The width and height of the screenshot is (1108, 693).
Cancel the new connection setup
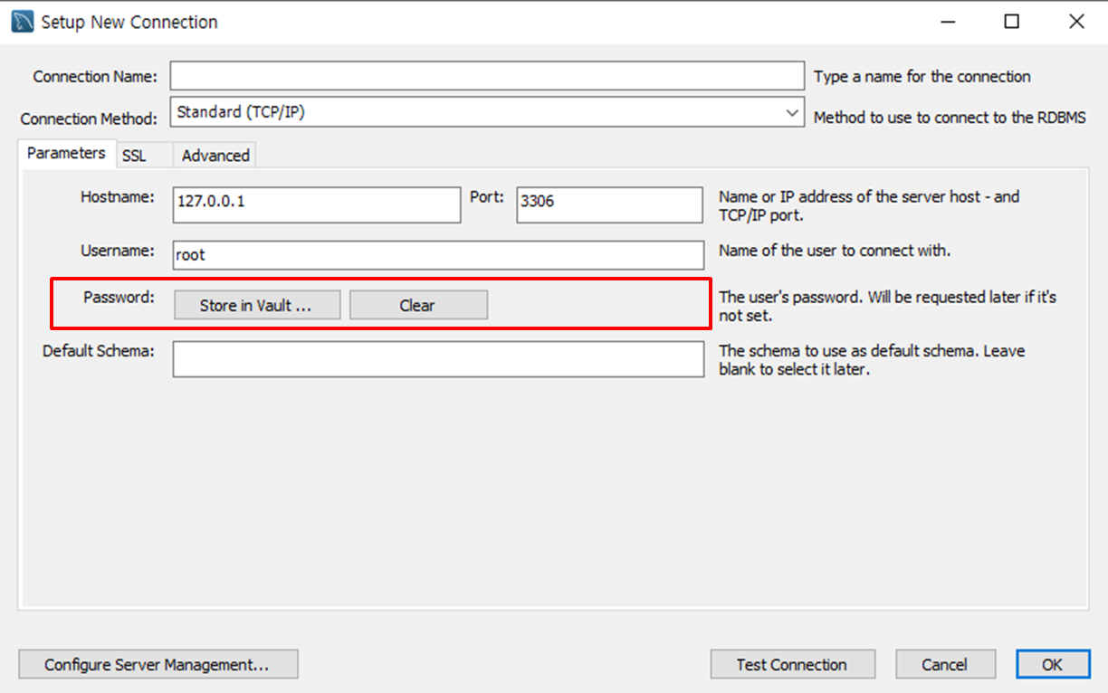point(945,664)
